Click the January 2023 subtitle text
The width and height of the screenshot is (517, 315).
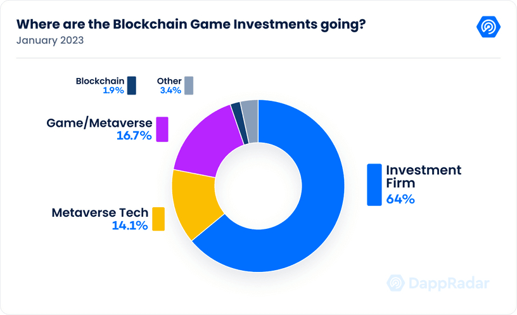coord(50,40)
